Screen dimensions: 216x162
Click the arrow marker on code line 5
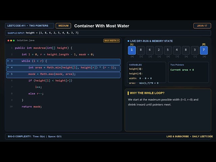8,74
